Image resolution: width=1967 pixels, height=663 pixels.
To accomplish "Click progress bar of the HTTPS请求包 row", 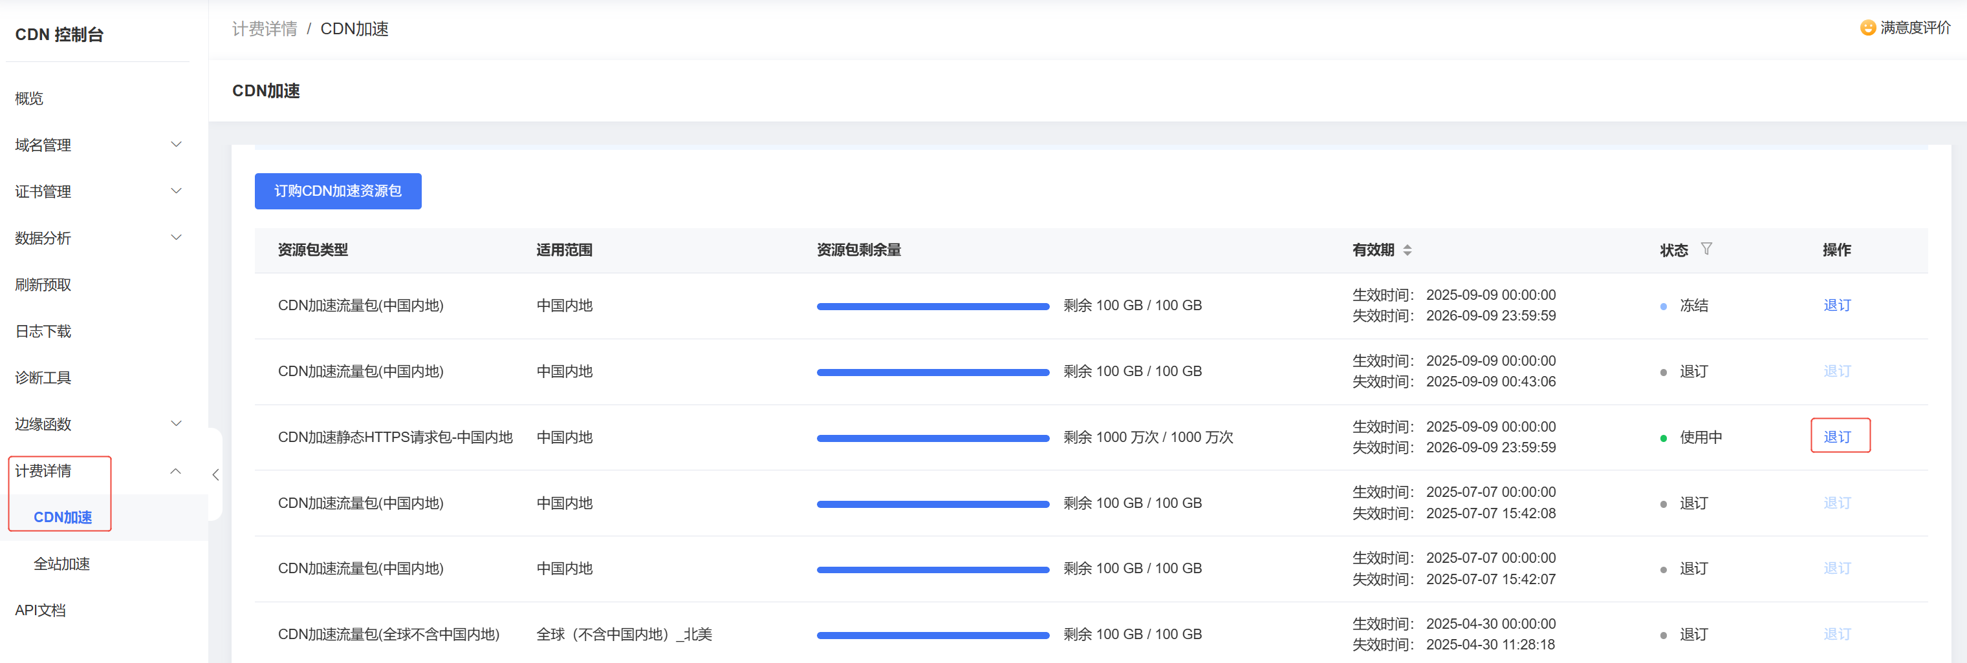I will coord(933,439).
